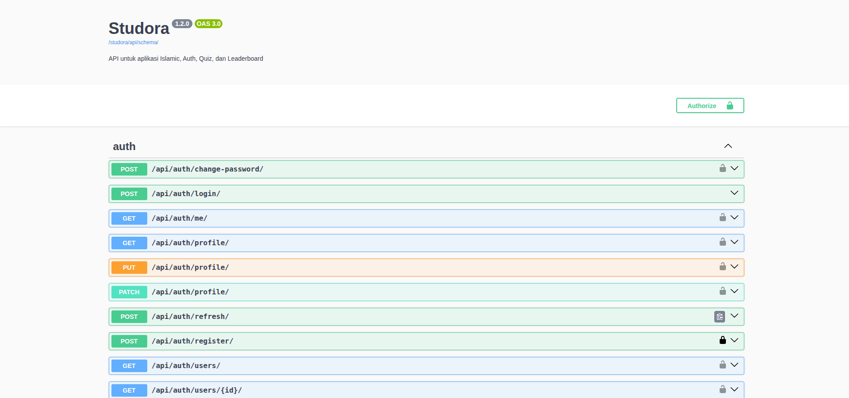The image size is (849, 398).
Task: Click the POST badge for register
Action: 129,341
